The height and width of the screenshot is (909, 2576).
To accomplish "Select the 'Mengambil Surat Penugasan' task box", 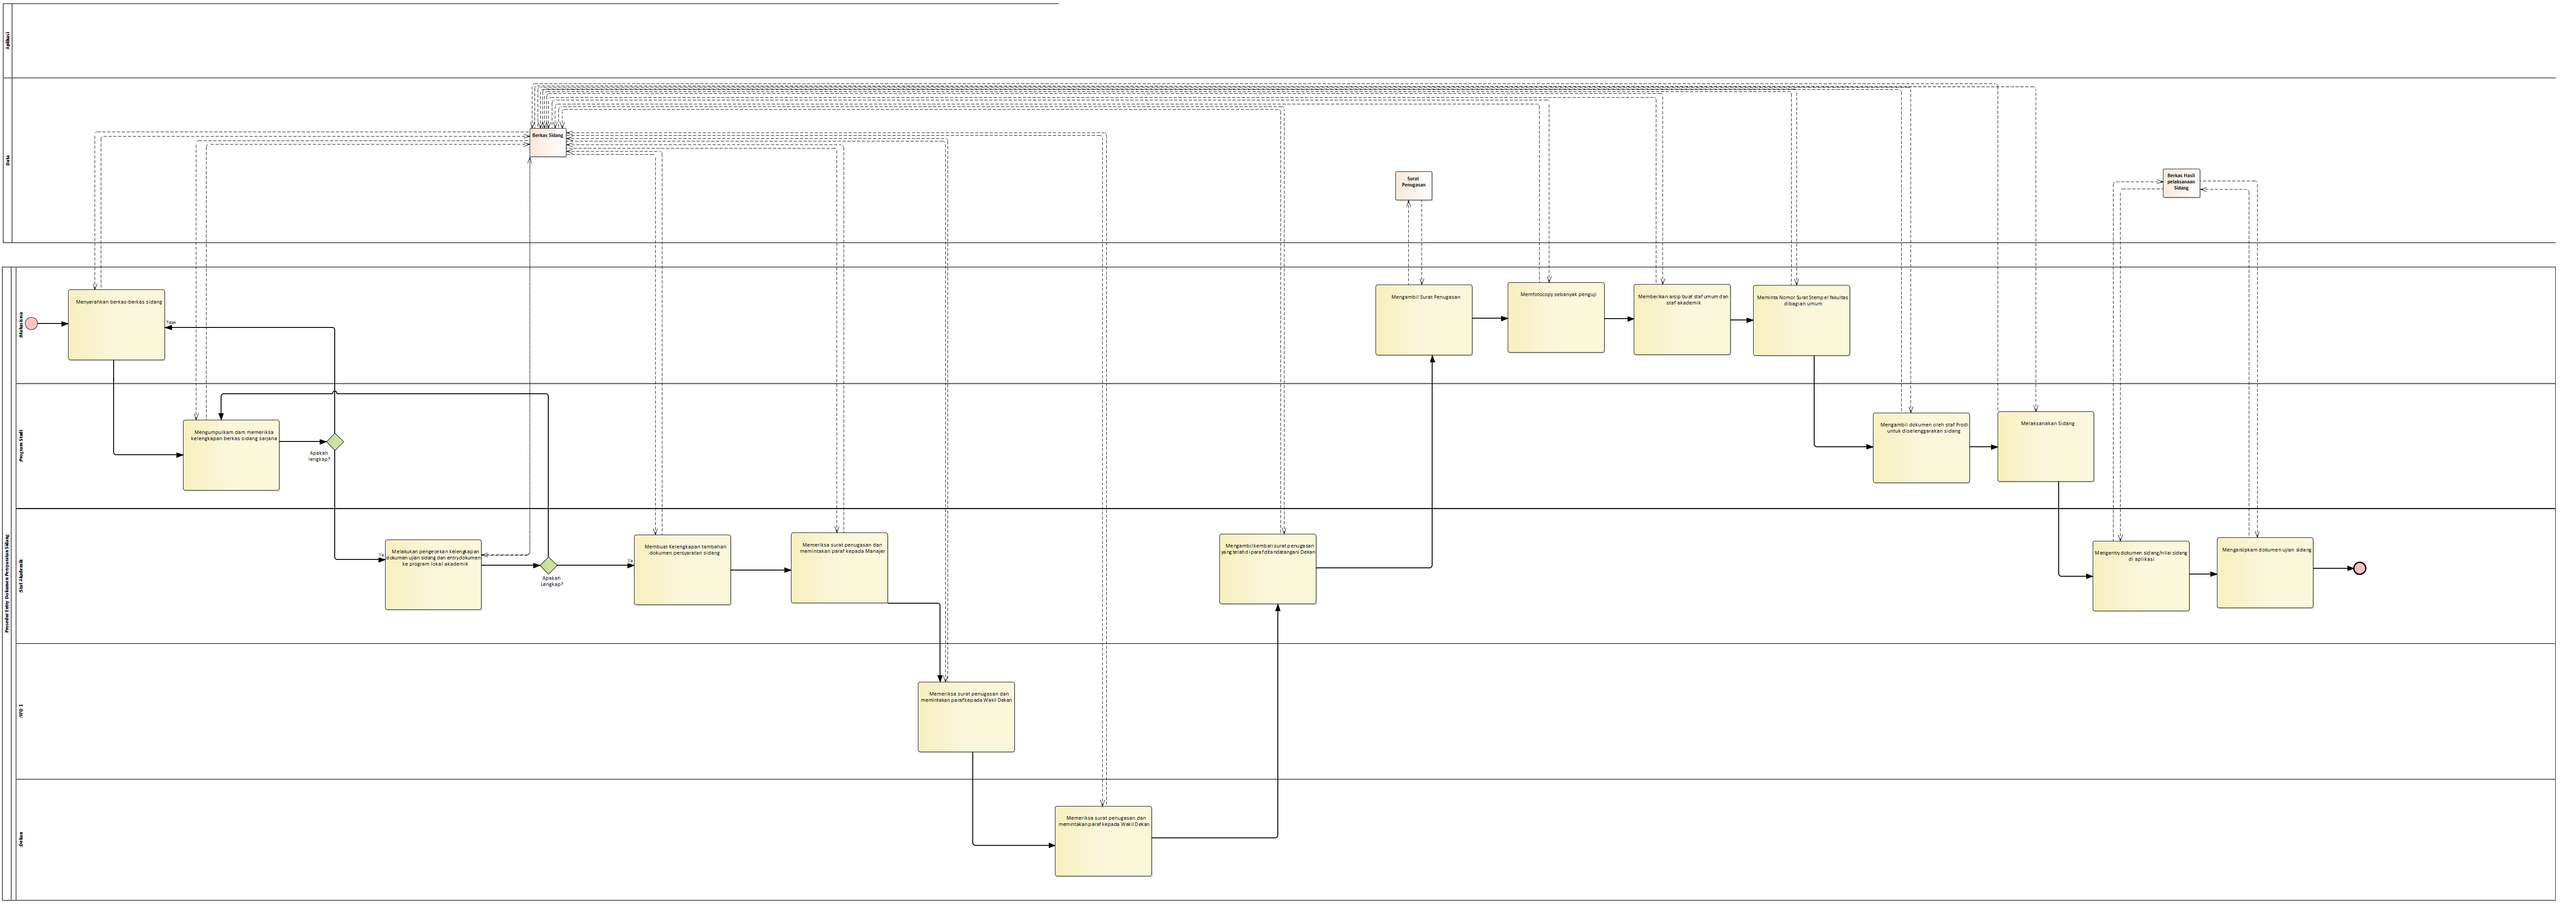I will 1424,319.
